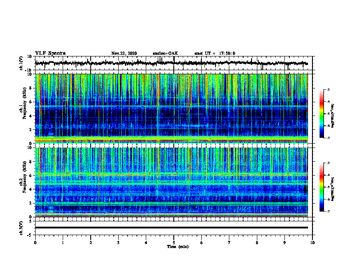
Task: Click the ch.1 color bar log(PSD) label
Action: tap(332, 116)
